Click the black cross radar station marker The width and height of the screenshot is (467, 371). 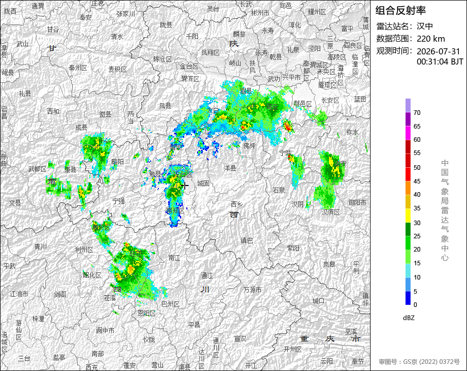point(185,186)
